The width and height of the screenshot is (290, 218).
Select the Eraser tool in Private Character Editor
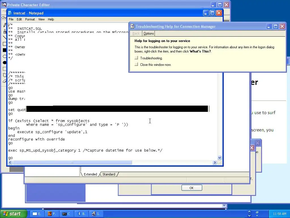(5, 81)
